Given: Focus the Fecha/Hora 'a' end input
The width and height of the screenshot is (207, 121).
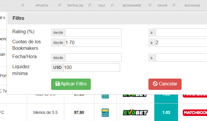Looking at the screenshot, I should 181,58.
